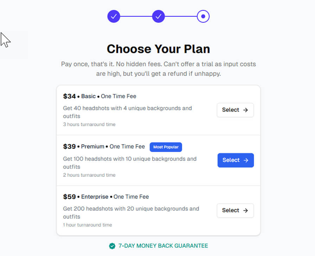Screen dimensions: 315x256
Task: Click the "Most Popular" badge
Action: [166, 147]
